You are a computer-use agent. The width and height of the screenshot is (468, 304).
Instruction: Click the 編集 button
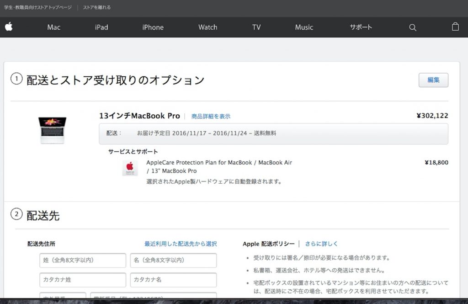tap(433, 80)
